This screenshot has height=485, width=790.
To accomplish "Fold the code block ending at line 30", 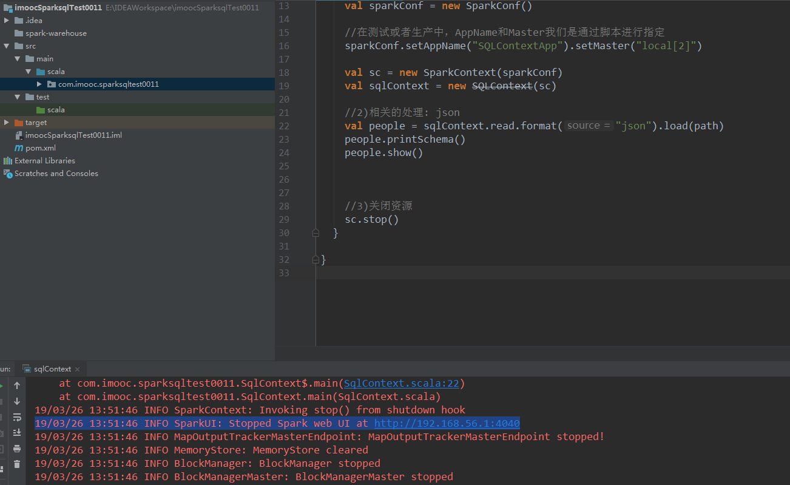I will click(316, 232).
